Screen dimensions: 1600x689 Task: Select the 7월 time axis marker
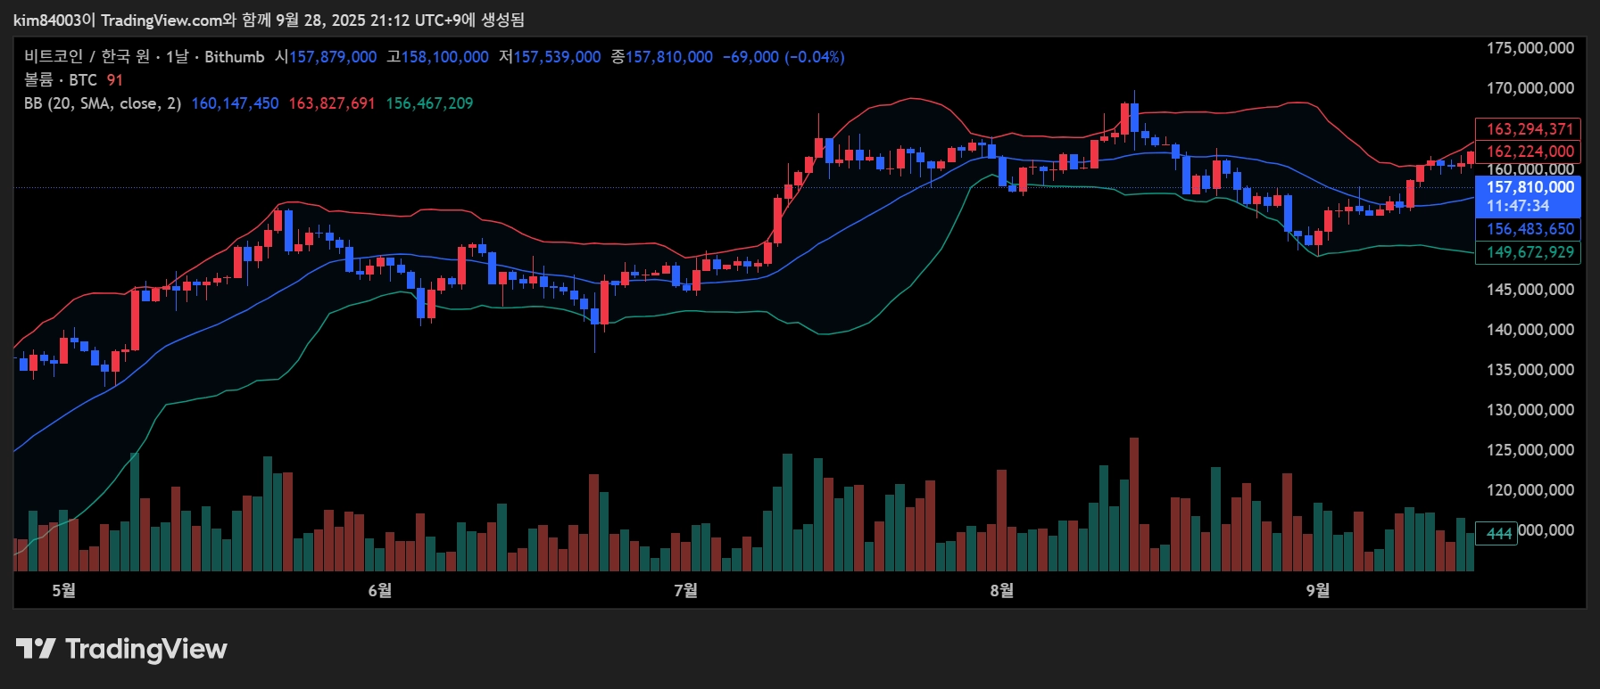point(685,590)
